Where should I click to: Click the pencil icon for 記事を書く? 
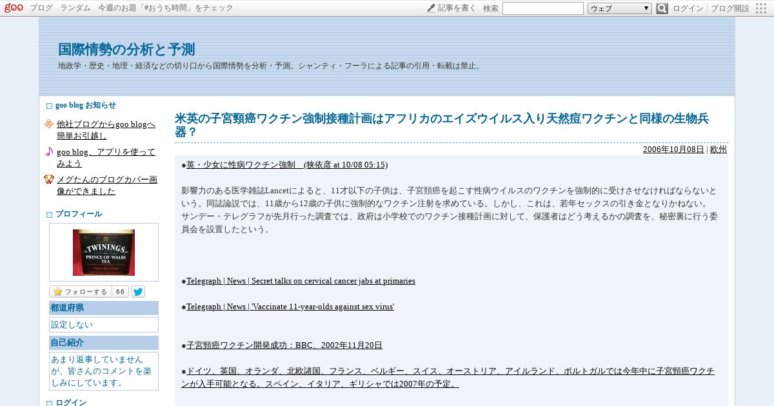pyautogui.click(x=431, y=8)
